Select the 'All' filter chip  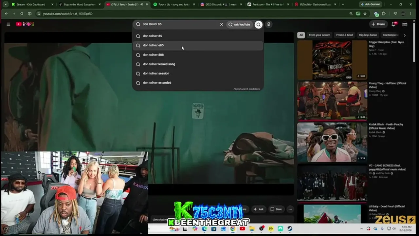[301, 35]
